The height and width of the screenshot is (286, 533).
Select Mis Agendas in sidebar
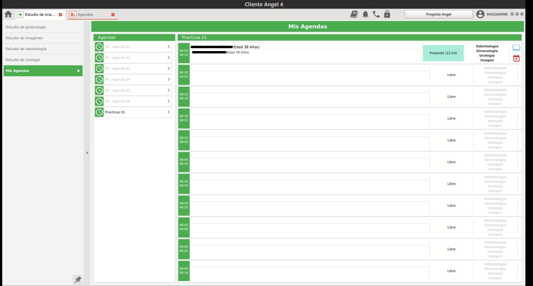43,71
